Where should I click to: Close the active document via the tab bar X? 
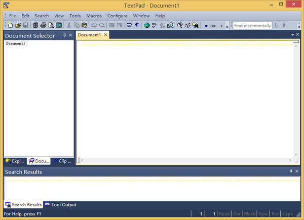[297, 34]
